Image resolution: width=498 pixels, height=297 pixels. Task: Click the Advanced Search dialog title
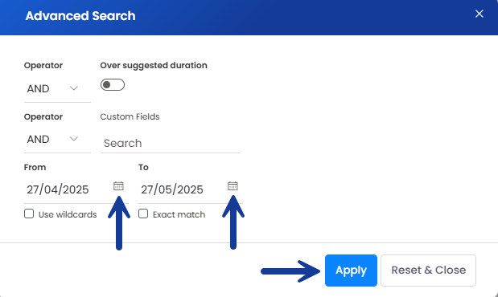pos(80,16)
